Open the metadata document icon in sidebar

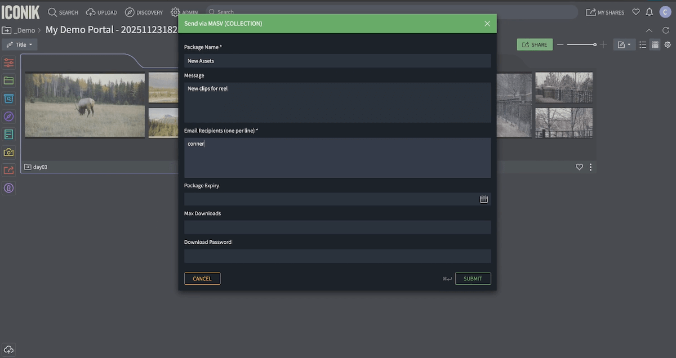(8, 135)
